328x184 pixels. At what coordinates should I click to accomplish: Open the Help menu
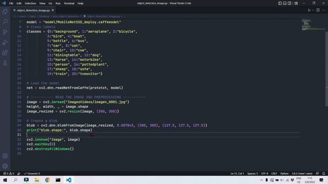80,4
